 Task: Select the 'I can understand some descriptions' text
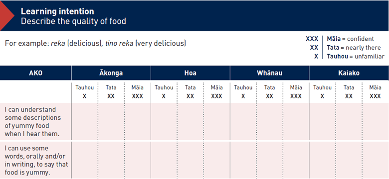coord(33,113)
